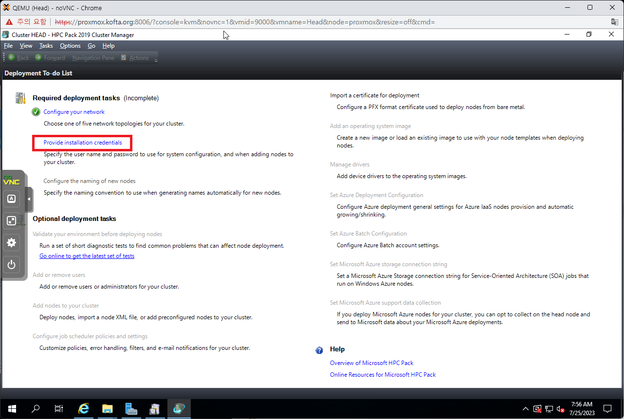Open Overview of Microsoft HPC Pack link
The height and width of the screenshot is (419, 624).
click(371, 363)
